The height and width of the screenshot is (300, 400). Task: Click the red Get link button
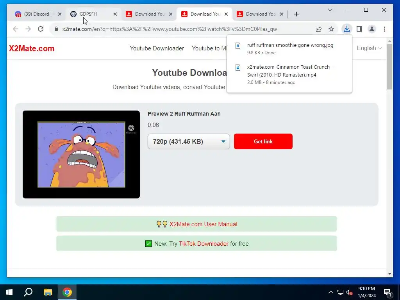[263, 141]
